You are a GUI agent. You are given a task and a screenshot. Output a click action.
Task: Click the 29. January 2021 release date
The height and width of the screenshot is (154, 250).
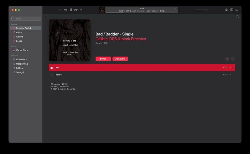[x=59, y=84]
